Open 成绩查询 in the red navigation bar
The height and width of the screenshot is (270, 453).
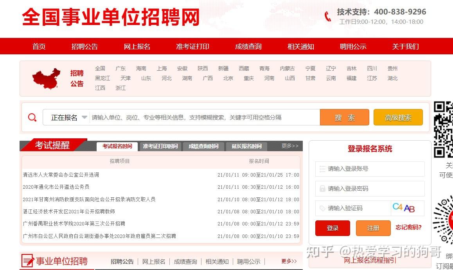pyautogui.click(x=248, y=46)
